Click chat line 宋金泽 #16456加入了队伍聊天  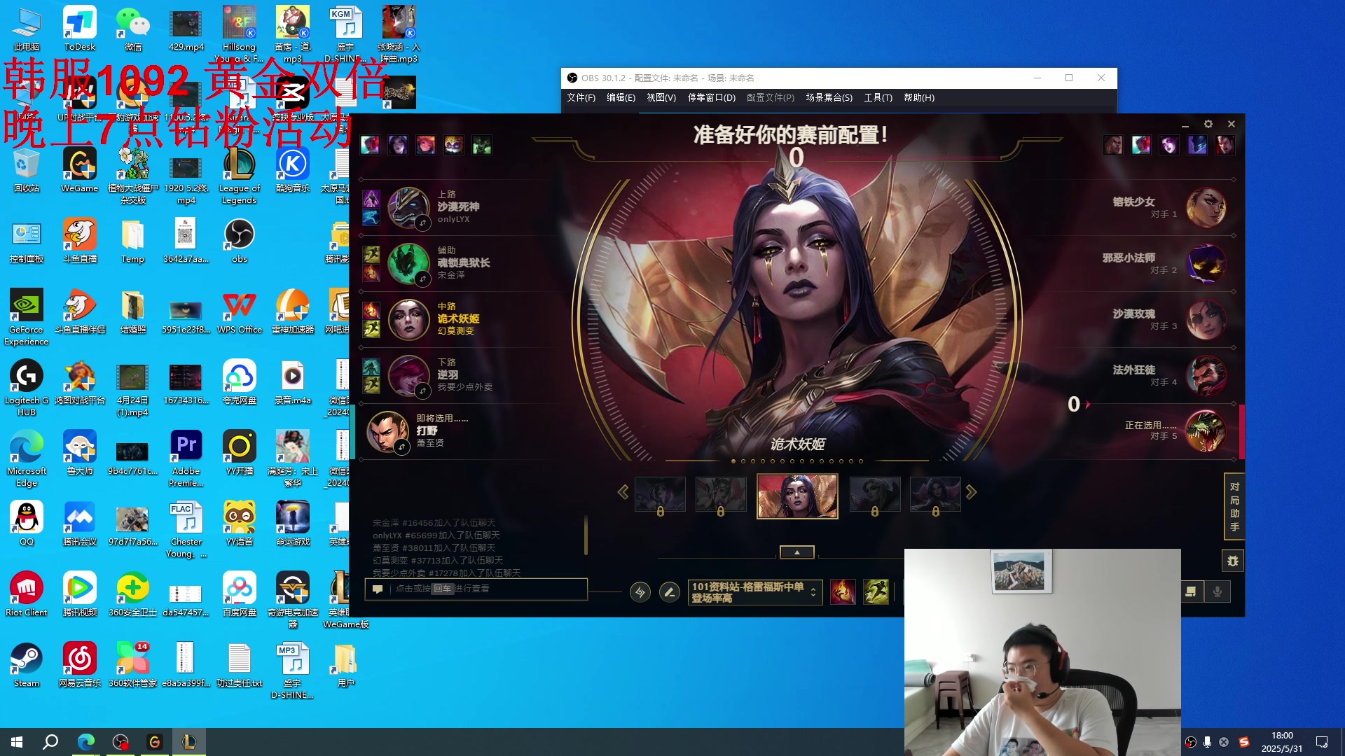click(x=434, y=523)
